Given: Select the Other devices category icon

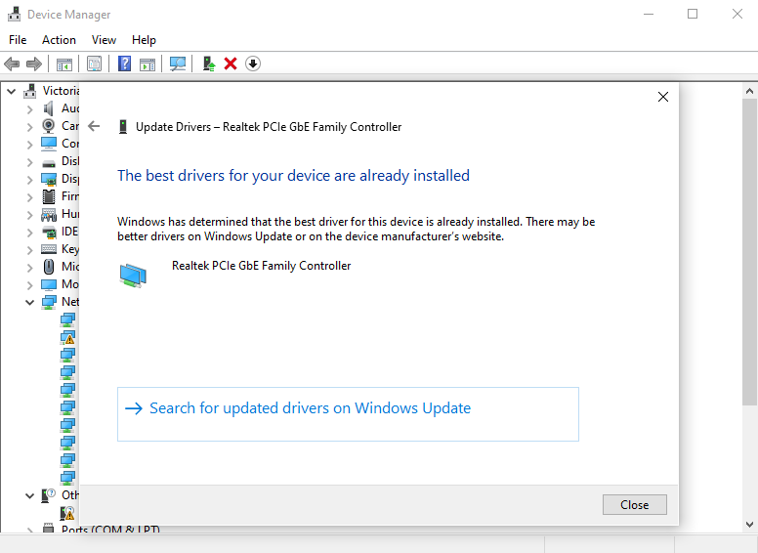Looking at the screenshot, I should (x=48, y=495).
